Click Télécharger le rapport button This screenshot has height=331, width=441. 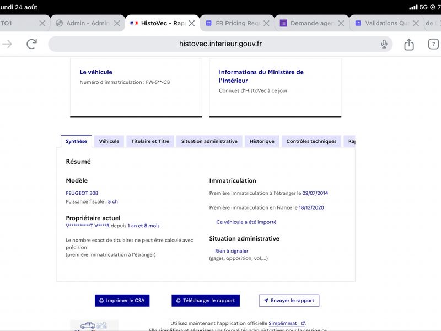point(206,301)
